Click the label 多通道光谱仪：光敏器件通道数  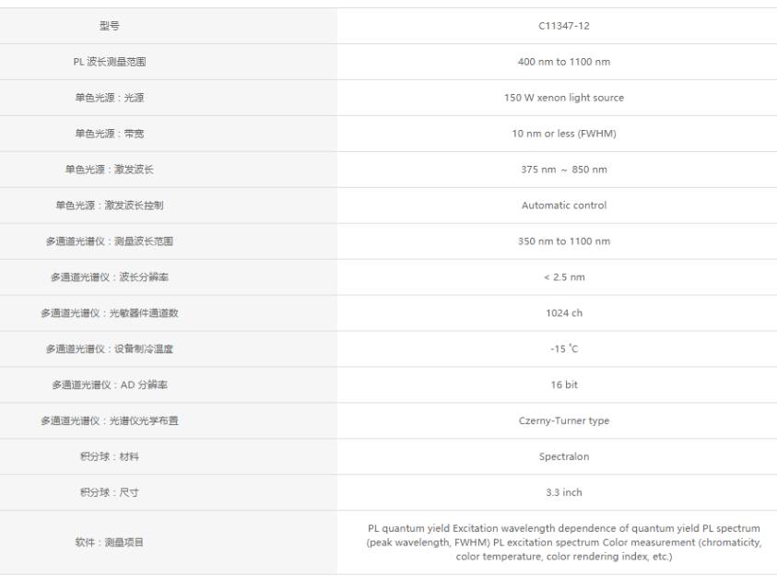(110, 313)
